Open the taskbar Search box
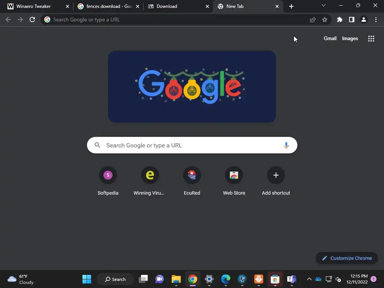This screenshot has height=288, width=384. tap(115, 279)
